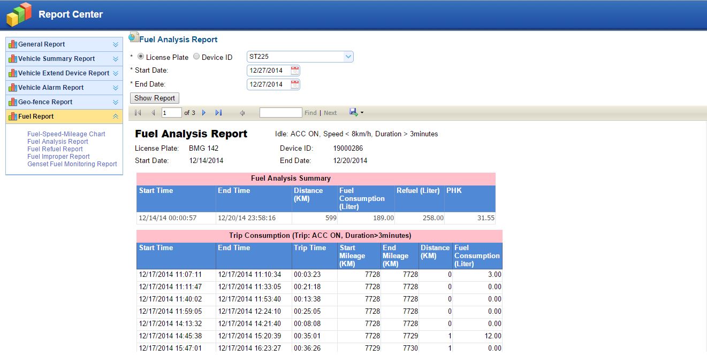Click the Fuel Analysis Report title icon
Image resolution: width=707 pixels, height=356 pixels.
click(x=134, y=37)
